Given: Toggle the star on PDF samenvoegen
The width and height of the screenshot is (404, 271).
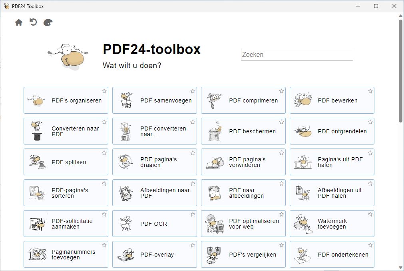Looking at the screenshot, I should tap(193, 91).
